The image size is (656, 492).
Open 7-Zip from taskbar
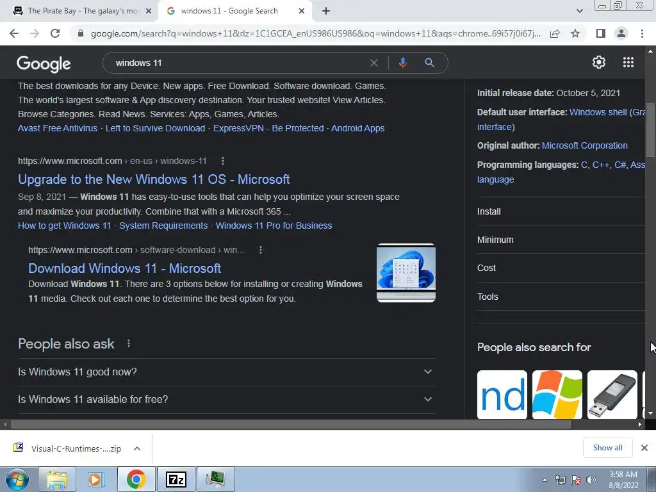(x=176, y=479)
